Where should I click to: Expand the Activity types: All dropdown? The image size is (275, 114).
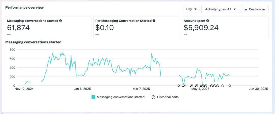tap(220, 9)
